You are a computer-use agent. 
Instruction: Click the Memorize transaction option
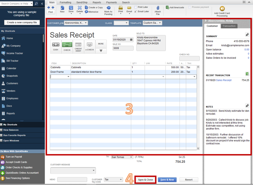[91, 12]
